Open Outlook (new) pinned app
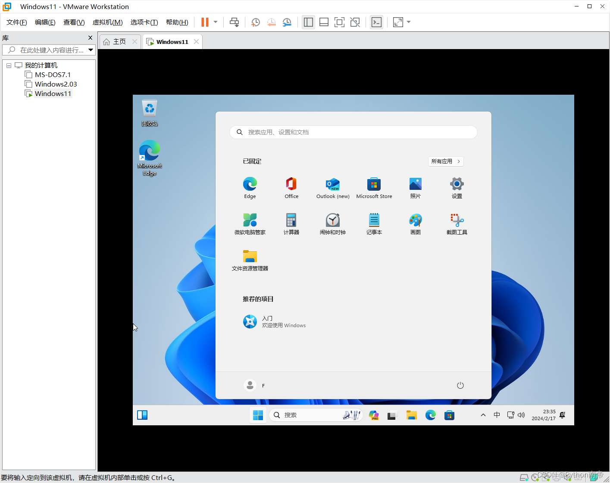This screenshot has height=483, width=610. pyautogui.click(x=333, y=188)
